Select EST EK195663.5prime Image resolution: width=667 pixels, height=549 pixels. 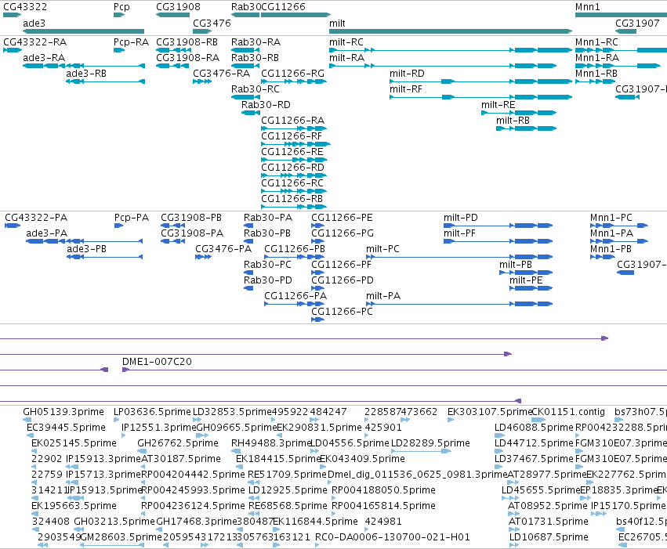34,515
